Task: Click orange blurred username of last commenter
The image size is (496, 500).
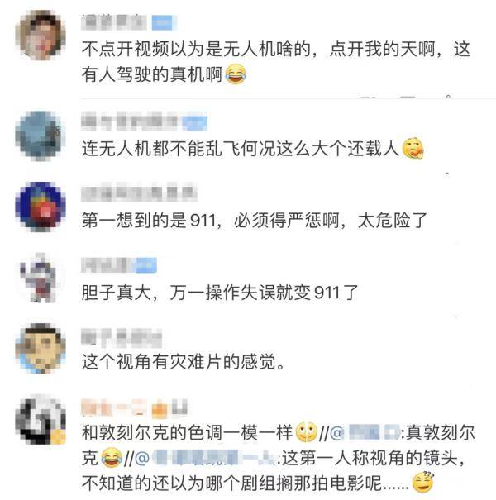Action: pyautogui.click(x=134, y=407)
